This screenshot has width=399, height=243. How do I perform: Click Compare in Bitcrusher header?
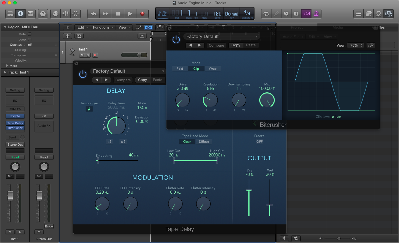point(216,45)
